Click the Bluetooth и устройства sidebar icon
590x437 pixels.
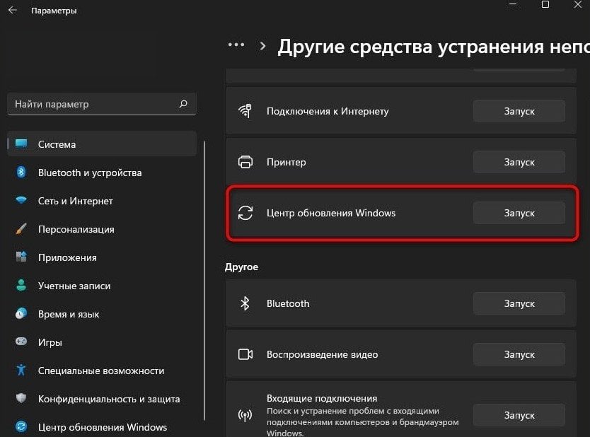pos(21,173)
